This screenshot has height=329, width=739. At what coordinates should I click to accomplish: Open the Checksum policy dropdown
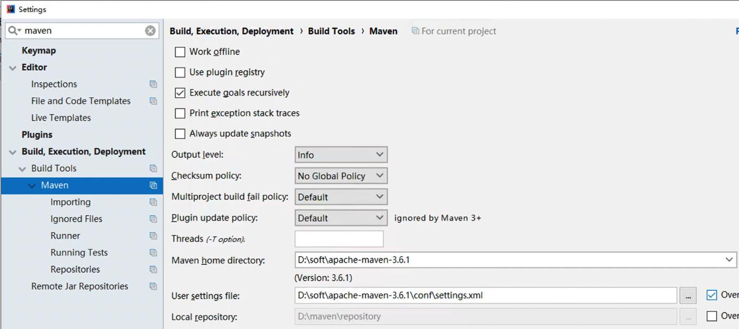tap(341, 176)
